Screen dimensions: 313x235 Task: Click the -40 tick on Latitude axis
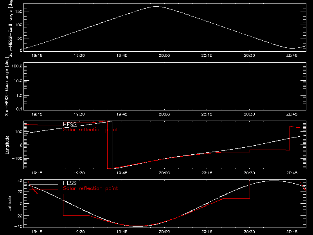18,227
